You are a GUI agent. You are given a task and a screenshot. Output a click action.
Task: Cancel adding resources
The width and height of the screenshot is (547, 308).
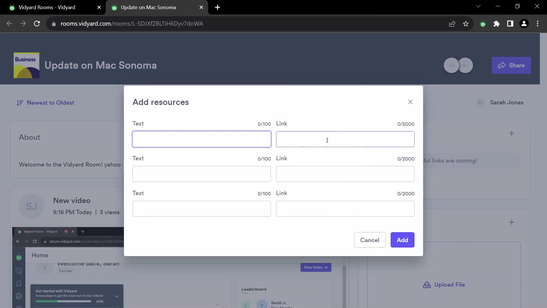point(370,240)
